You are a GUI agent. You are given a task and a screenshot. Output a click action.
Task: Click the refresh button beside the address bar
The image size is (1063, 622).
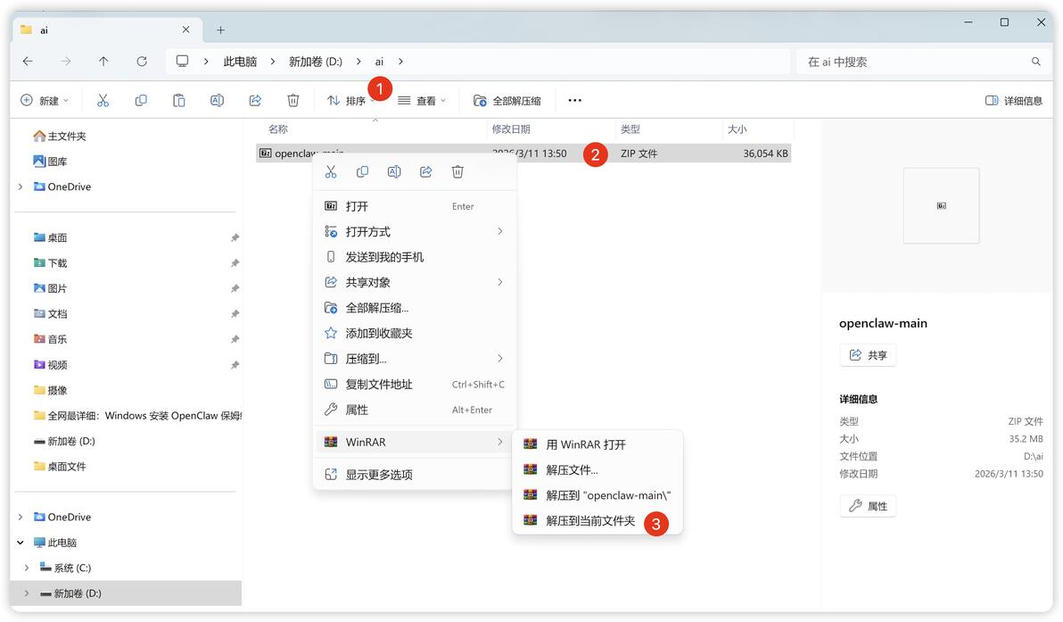click(142, 61)
